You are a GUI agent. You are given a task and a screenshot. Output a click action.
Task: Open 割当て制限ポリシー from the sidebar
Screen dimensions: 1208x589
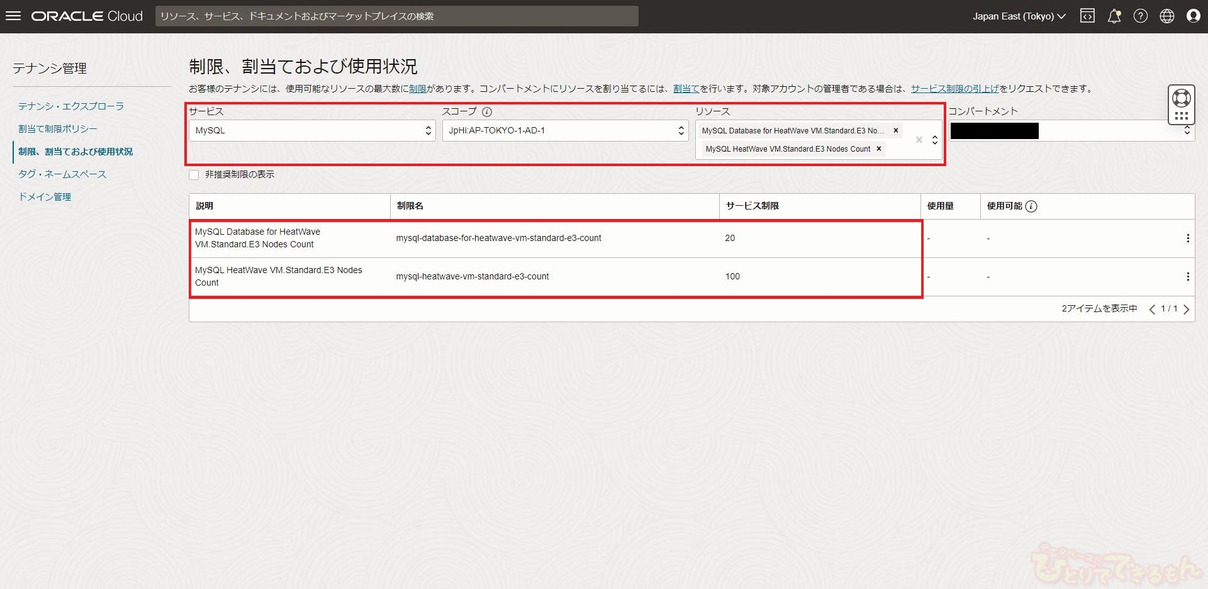pos(58,129)
